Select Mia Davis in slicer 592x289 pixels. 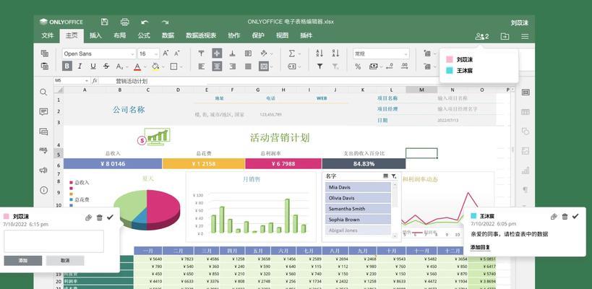click(358, 187)
